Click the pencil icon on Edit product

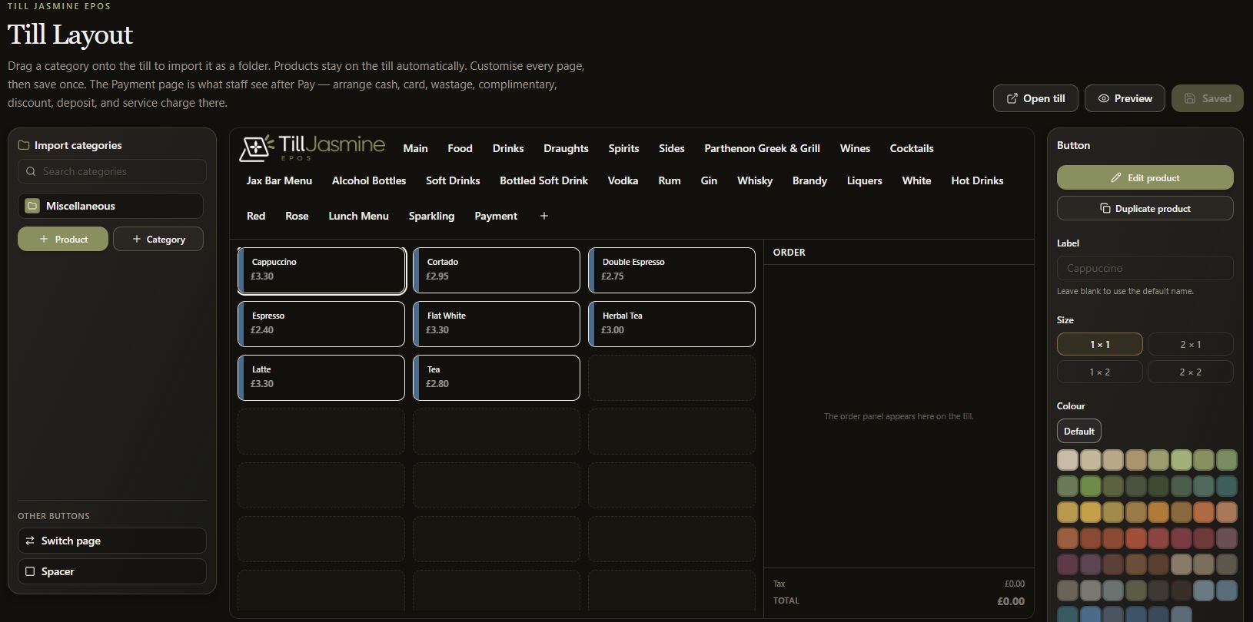(x=1116, y=177)
